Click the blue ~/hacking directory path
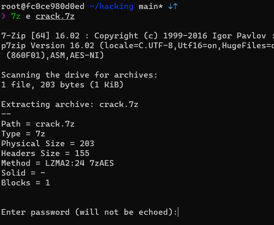The width and height of the screenshot is (274, 225). pos(112,7)
